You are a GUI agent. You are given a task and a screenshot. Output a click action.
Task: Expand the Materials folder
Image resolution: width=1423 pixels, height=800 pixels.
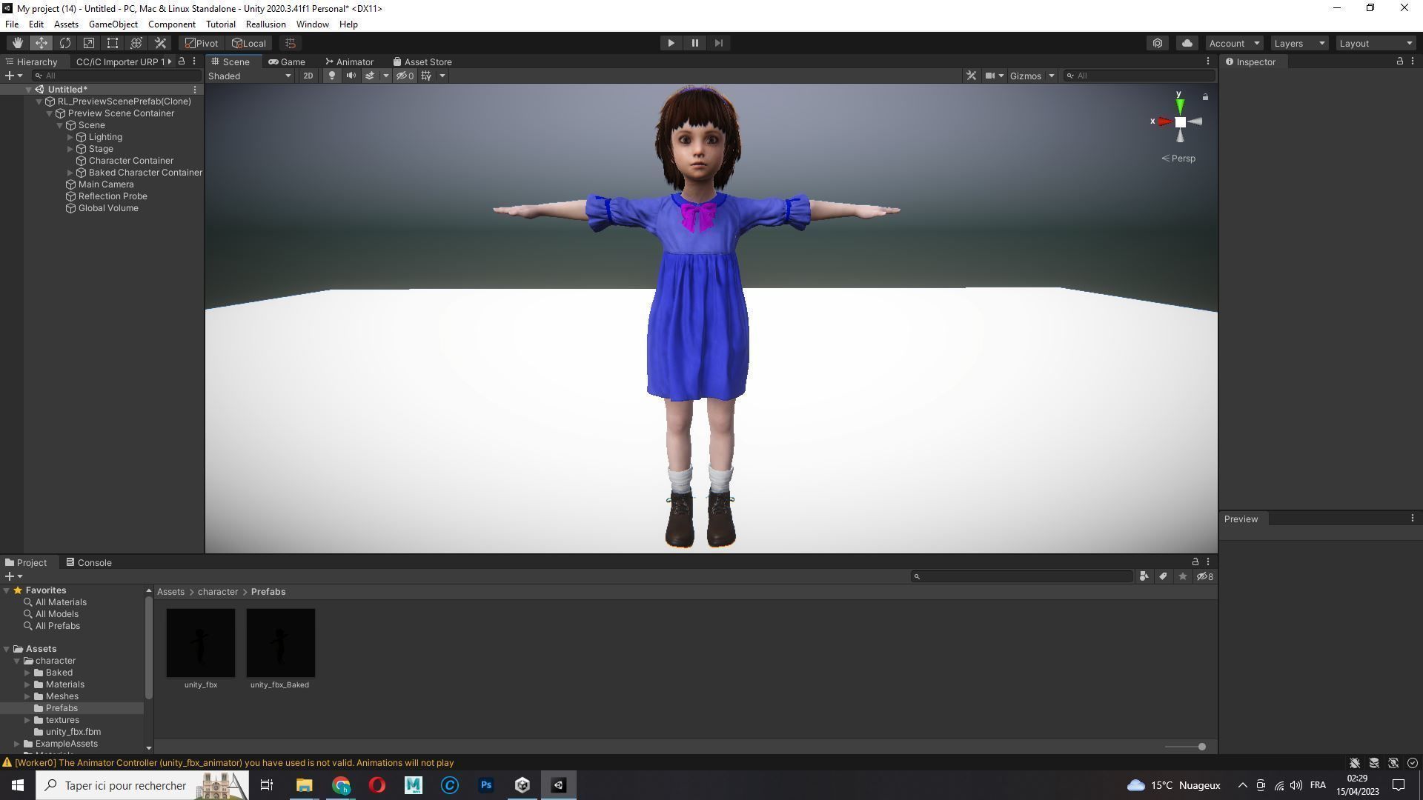point(27,684)
